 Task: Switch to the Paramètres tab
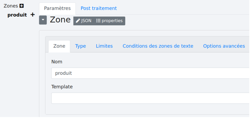(x=57, y=8)
